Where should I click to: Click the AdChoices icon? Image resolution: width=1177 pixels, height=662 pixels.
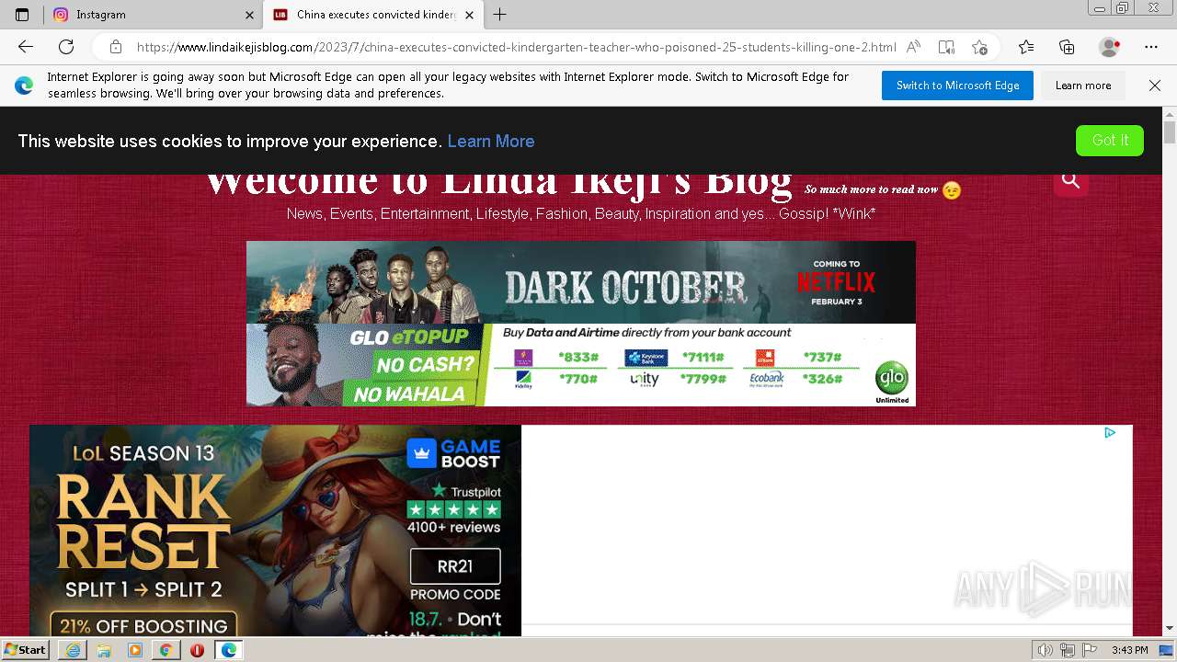[1110, 433]
